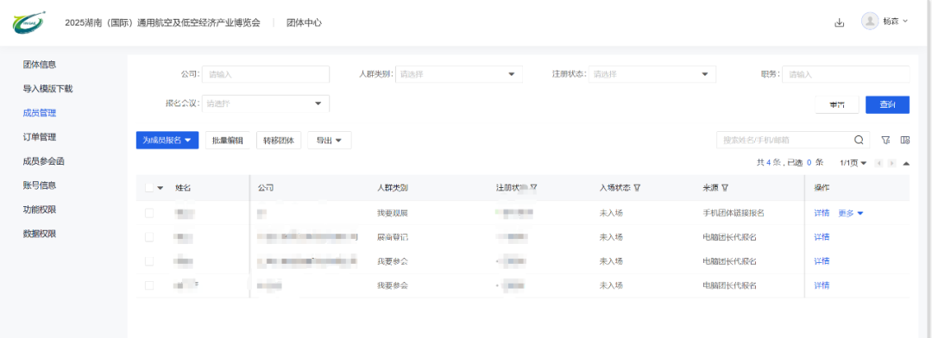Open 账号信息 in the sidebar
932x338 pixels.
pyautogui.click(x=40, y=185)
